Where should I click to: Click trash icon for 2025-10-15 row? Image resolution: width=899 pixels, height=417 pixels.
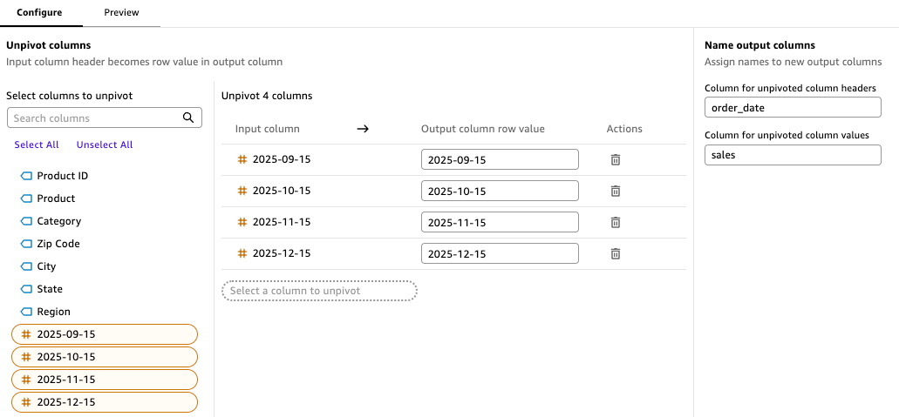pyautogui.click(x=615, y=192)
